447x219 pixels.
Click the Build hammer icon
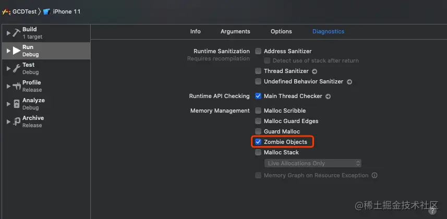pyautogui.click(x=16, y=33)
